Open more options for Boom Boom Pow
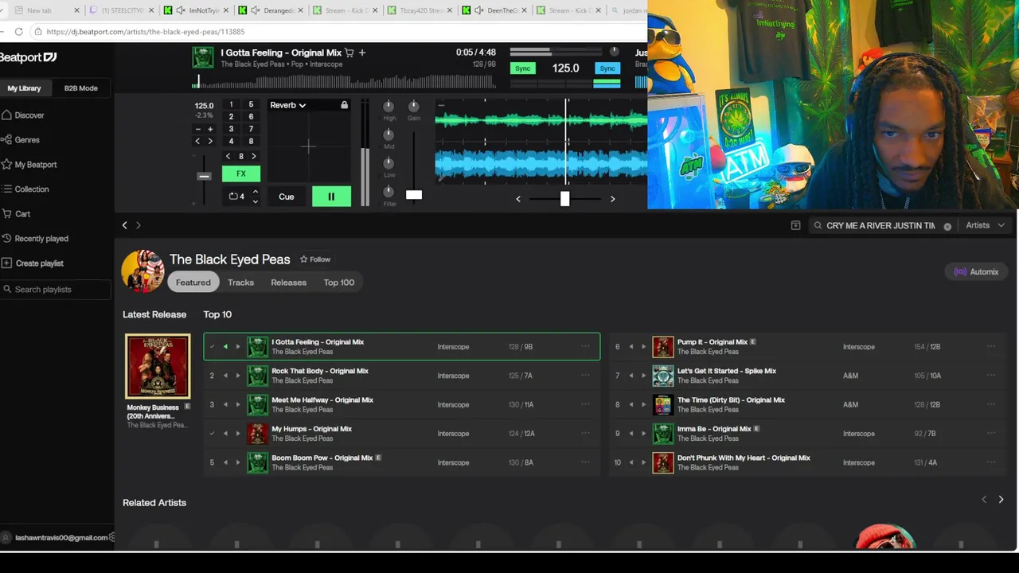Screen dimensions: 1019x573 coord(585,462)
